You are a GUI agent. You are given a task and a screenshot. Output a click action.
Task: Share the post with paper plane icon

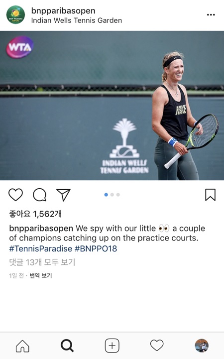tap(63, 195)
